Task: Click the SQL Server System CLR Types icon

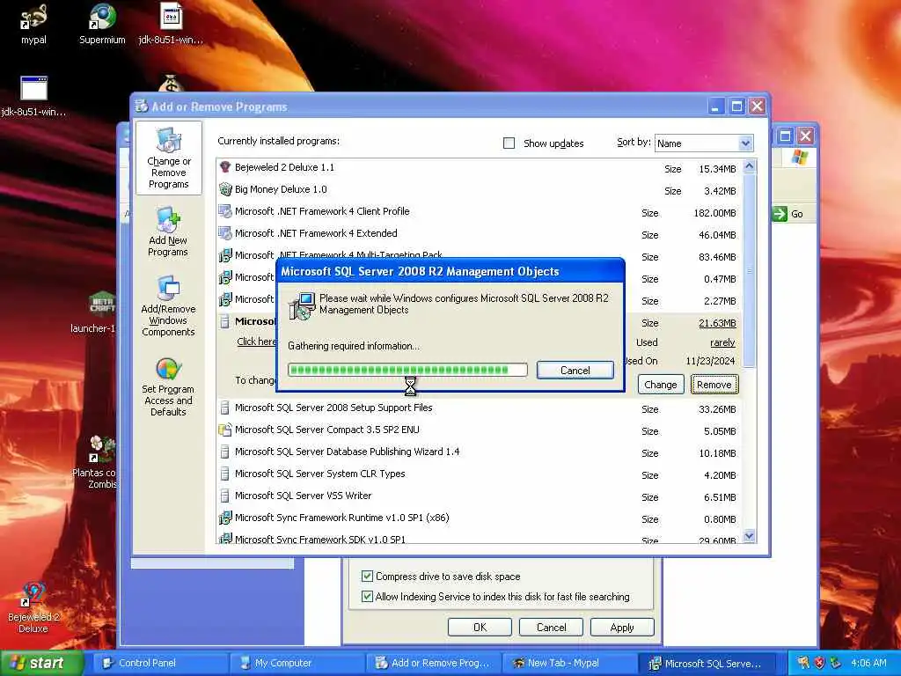Action: click(x=224, y=474)
